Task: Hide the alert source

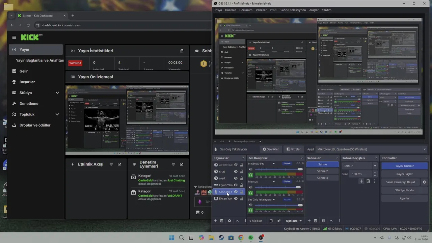Action: pos(236,178)
